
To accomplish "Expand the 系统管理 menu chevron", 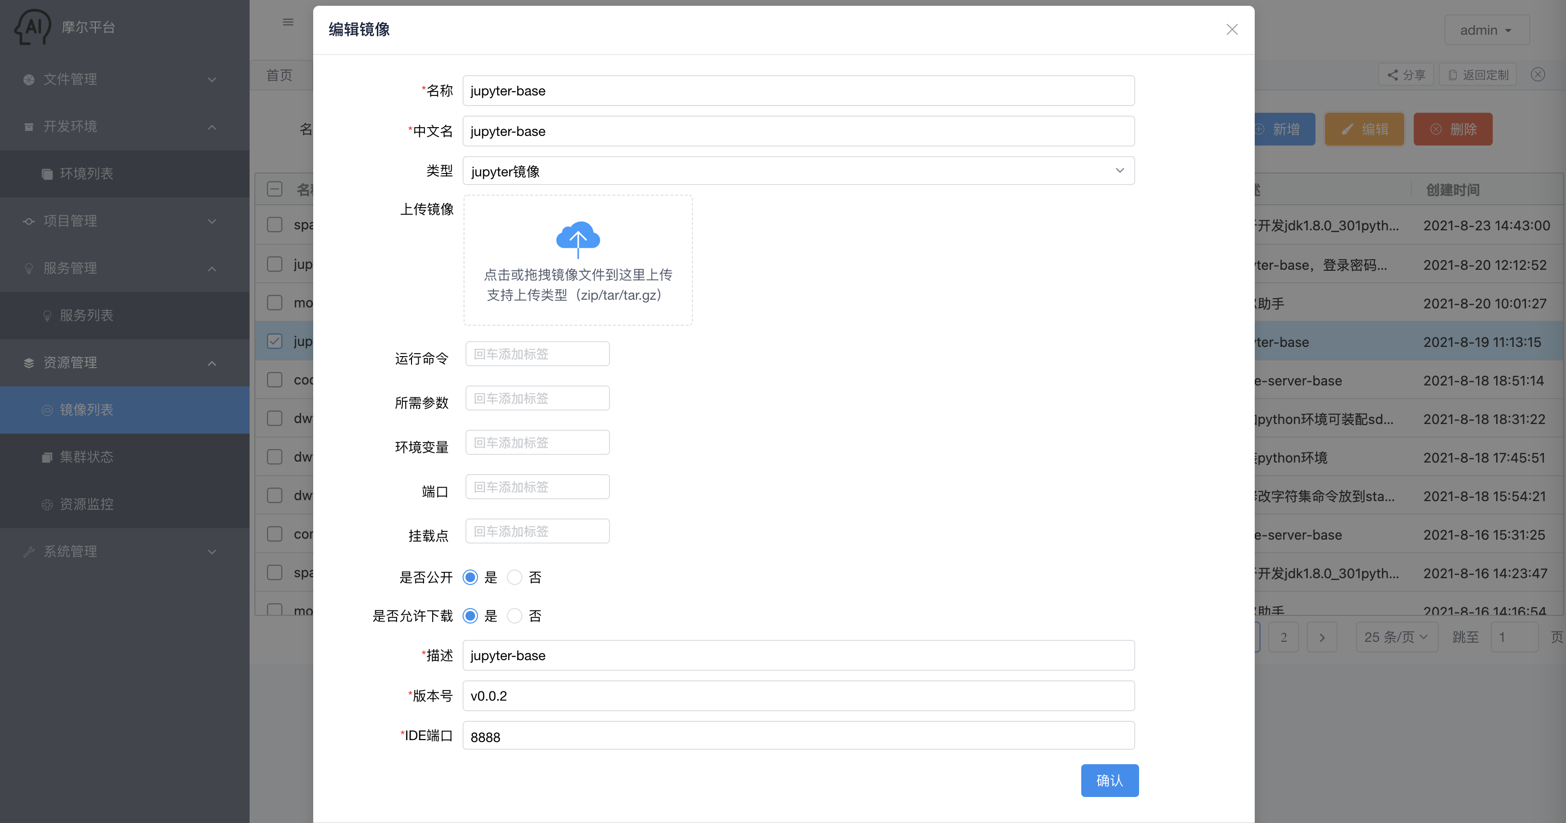I will click(212, 552).
